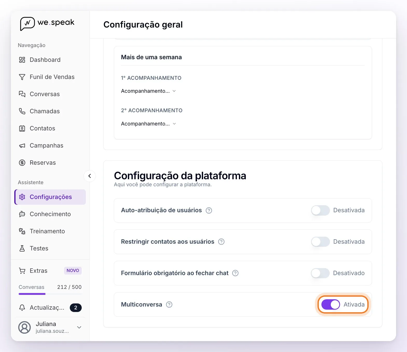407x352 pixels.
Task: Expand Juliana's account menu chevron
Action: coord(79,327)
